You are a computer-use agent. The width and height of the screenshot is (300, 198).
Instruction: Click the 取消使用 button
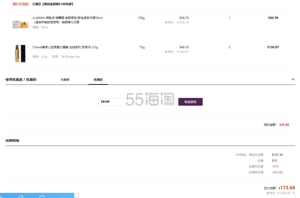[x=190, y=102]
